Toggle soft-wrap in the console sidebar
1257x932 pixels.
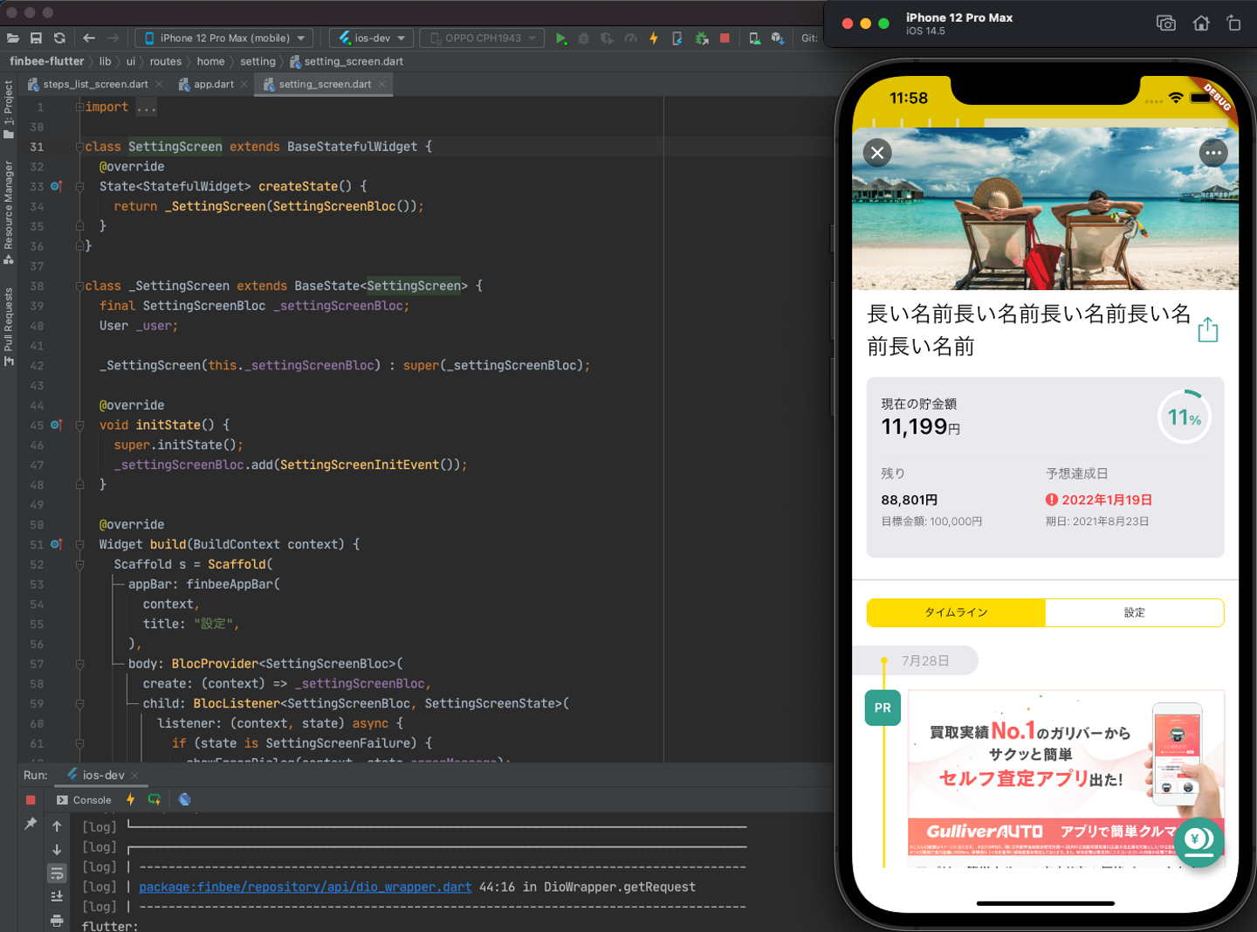[x=57, y=873]
